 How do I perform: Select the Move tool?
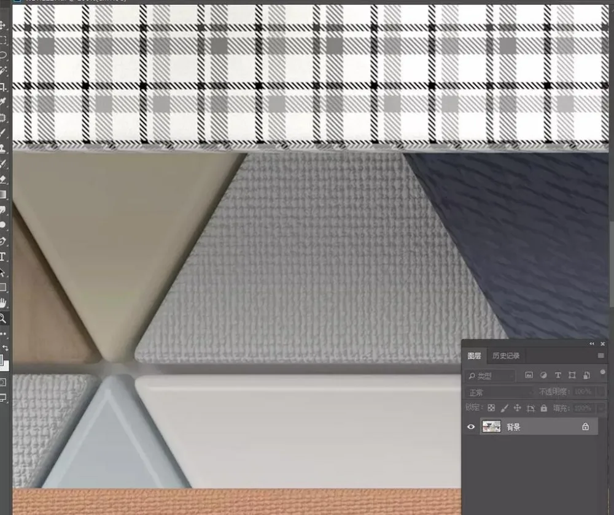(x=2, y=25)
